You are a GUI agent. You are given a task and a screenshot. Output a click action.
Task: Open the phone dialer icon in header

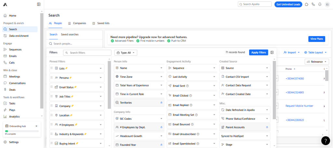313,4
